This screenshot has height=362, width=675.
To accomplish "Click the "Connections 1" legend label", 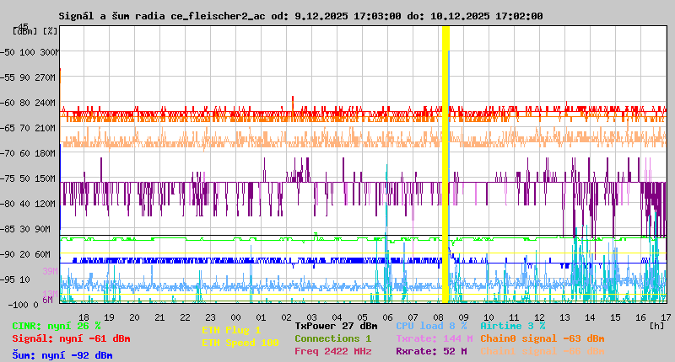I will pos(332,338).
